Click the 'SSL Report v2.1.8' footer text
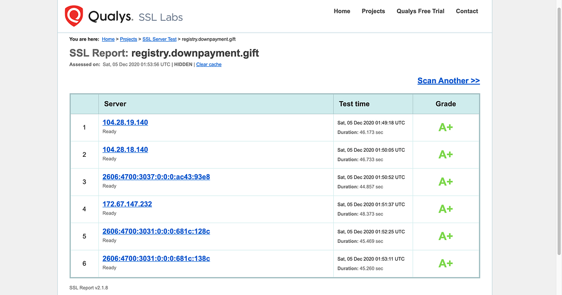 tap(89, 288)
